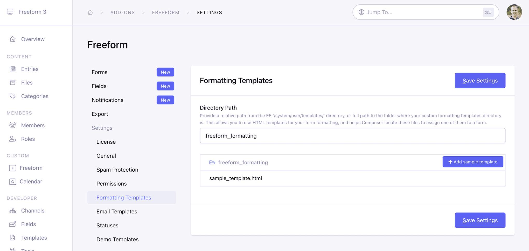The height and width of the screenshot is (251, 529).
Task: Open Spam Protection settings
Action: click(117, 170)
